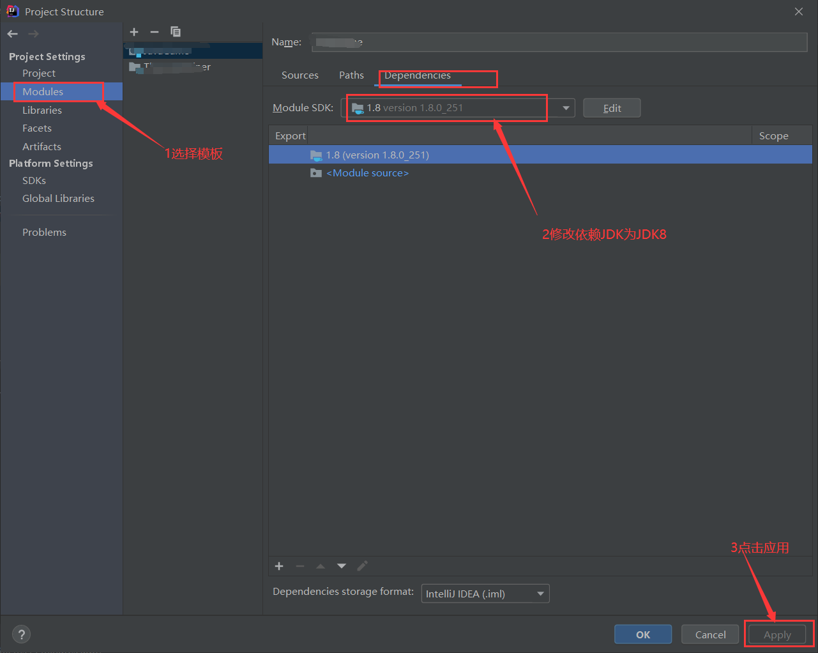Switch to Sources tab
818x653 pixels.
coord(300,75)
